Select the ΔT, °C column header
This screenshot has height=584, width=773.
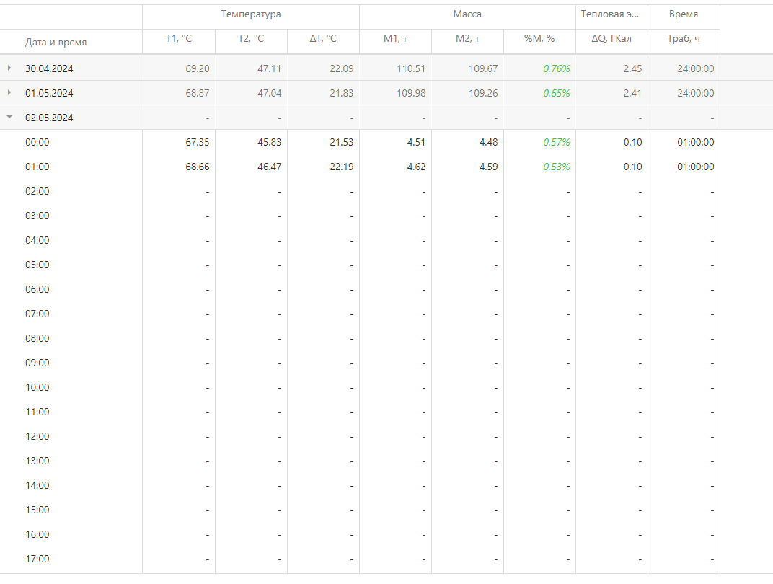(323, 39)
